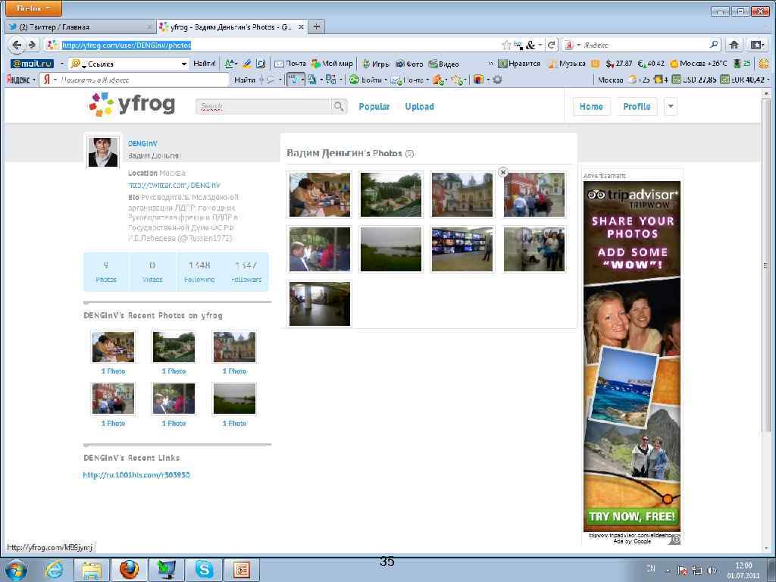The image size is (776, 582).
Task: Open Музыка in the Mail.ru toolbar
Action: [x=567, y=64]
